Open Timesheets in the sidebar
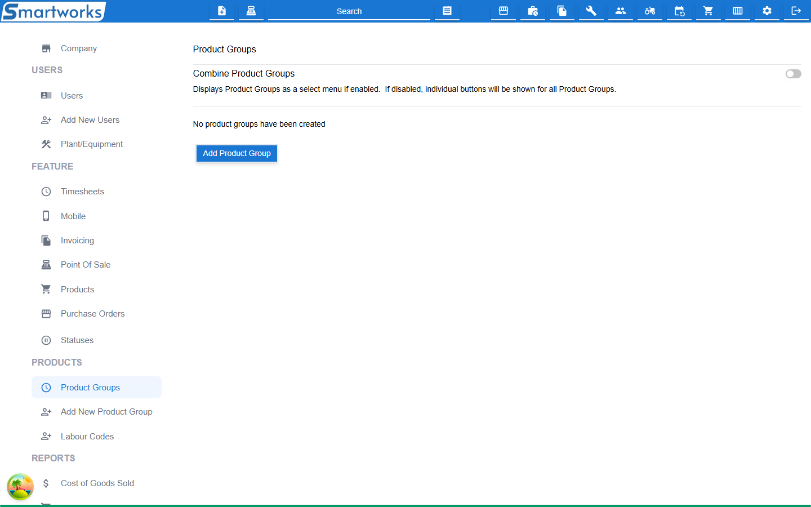The height and width of the screenshot is (507, 811). pyautogui.click(x=96, y=192)
